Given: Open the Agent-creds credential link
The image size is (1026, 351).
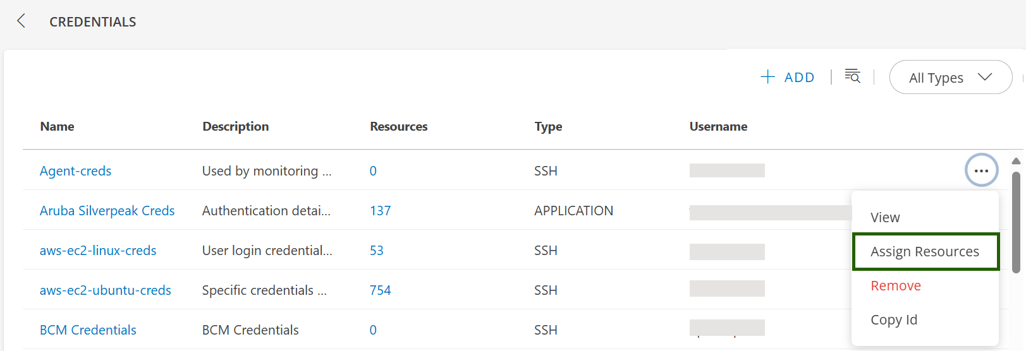Looking at the screenshot, I should click(x=75, y=171).
